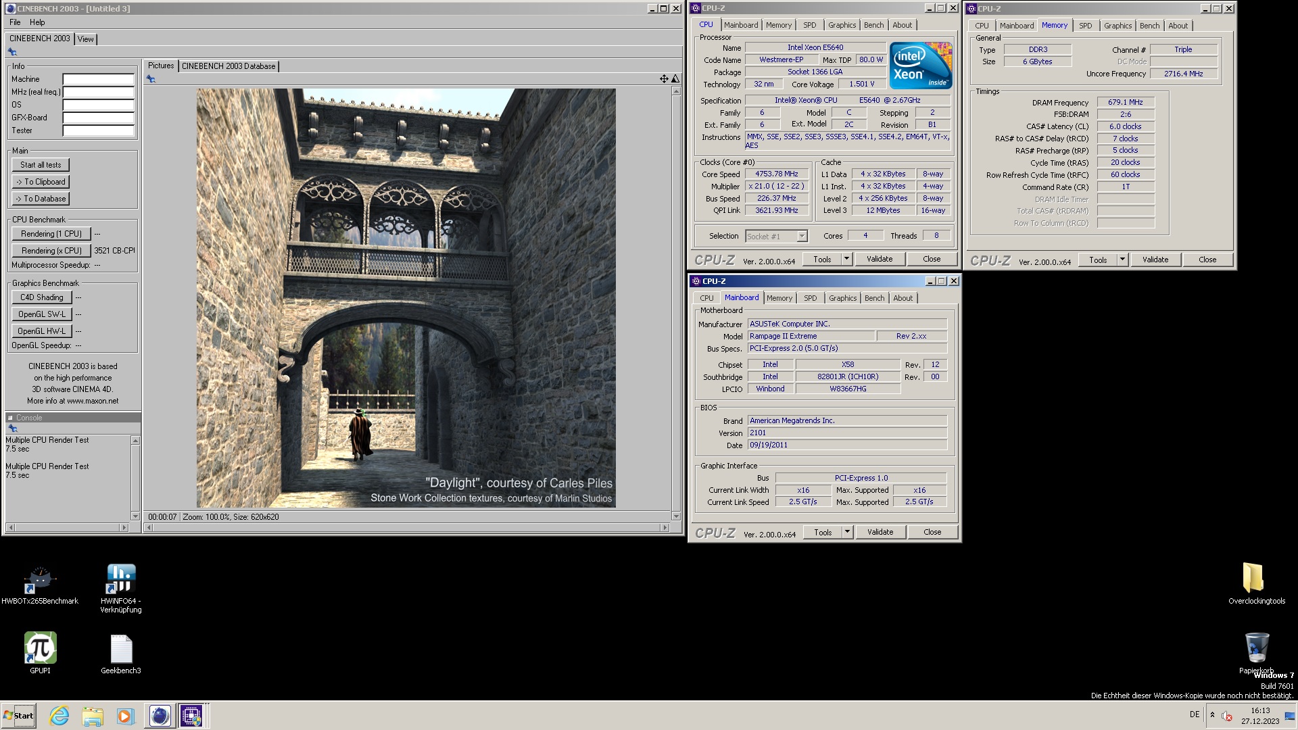Click the pin icon in Pictures panel
The width and height of the screenshot is (1298, 730).
click(x=151, y=79)
